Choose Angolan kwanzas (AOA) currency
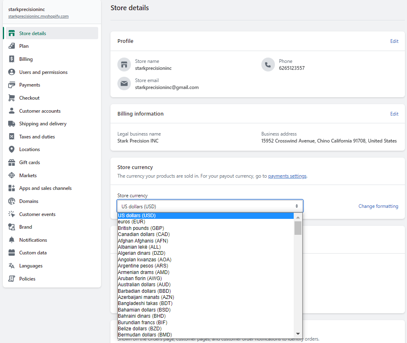Image resolution: width=407 pixels, height=343 pixels. (x=206, y=260)
